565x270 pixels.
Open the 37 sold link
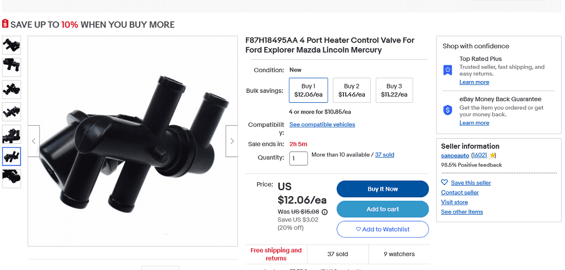(384, 155)
